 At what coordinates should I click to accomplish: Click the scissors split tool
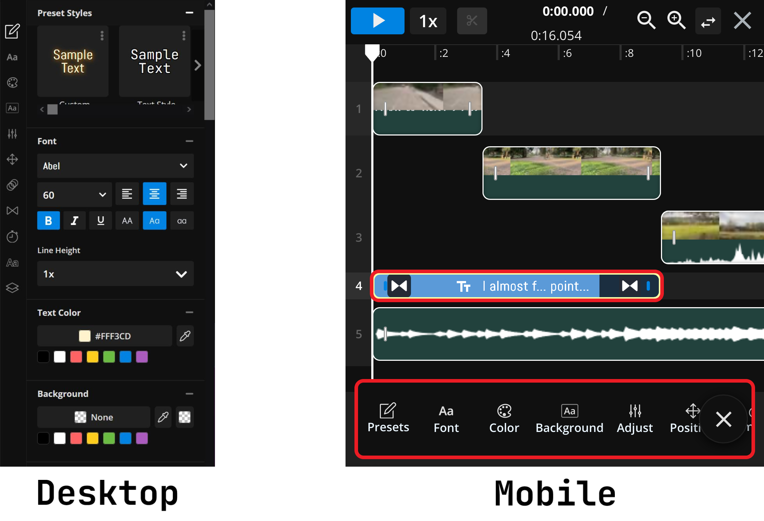(472, 21)
